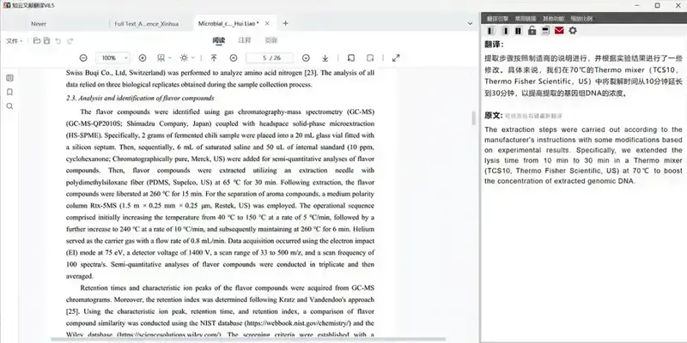Undo the last action

point(58,41)
